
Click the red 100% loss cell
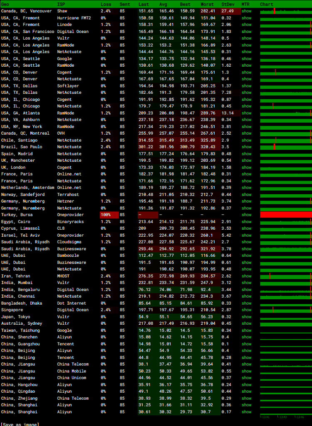[109, 215]
